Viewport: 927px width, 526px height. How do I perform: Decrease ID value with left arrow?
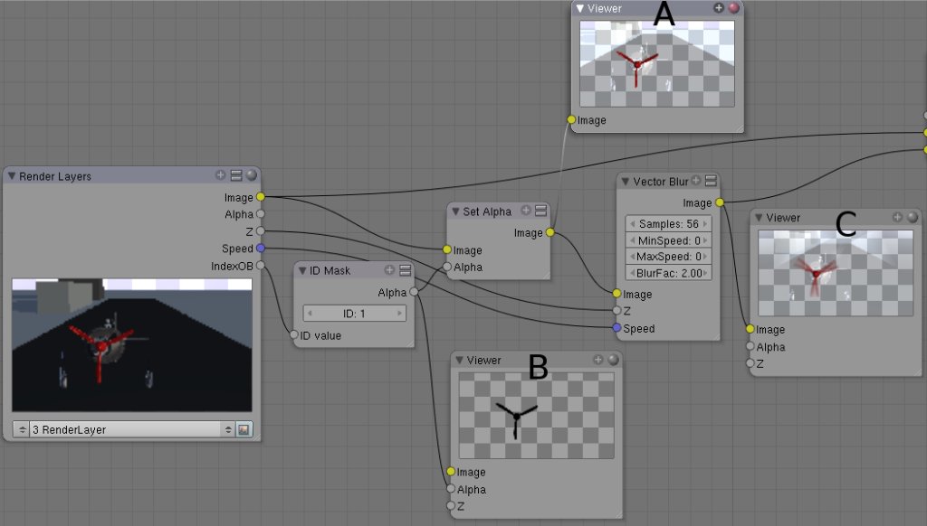click(x=310, y=314)
